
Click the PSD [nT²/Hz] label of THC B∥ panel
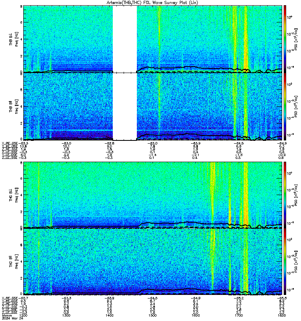click(296, 262)
